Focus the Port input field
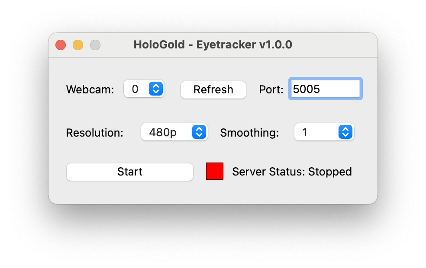Screen dimensions: 426x268 pos(325,89)
